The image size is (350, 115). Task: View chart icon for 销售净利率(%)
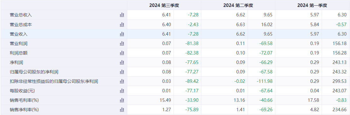pyautogui.click(x=122, y=110)
